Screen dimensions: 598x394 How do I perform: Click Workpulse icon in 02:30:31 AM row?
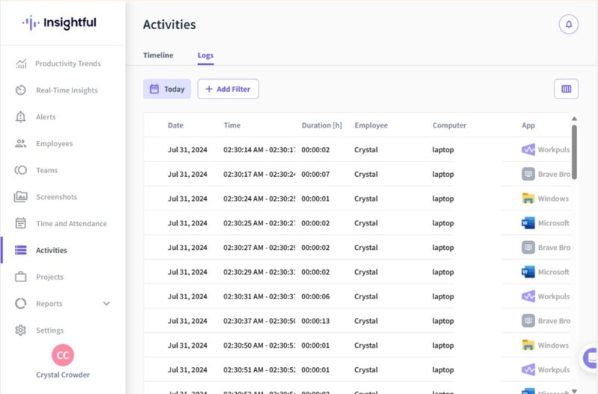[528, 296]
